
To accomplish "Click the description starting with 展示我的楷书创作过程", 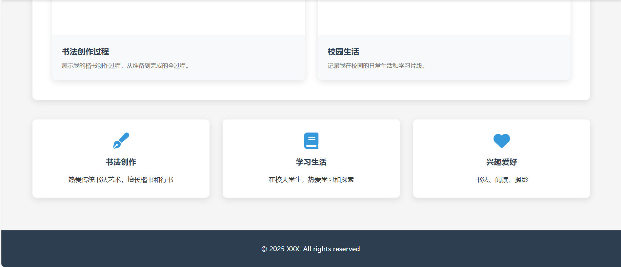I will click(125, 66).
